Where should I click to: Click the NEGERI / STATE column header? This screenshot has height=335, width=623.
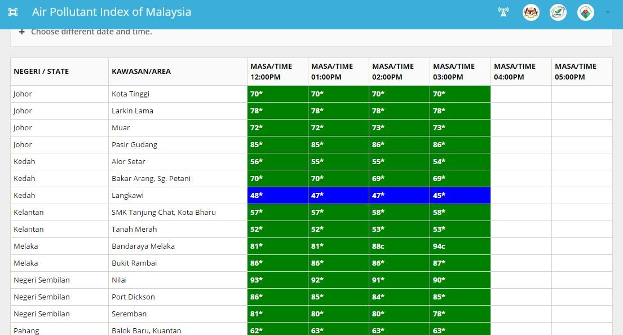(59, 72)
